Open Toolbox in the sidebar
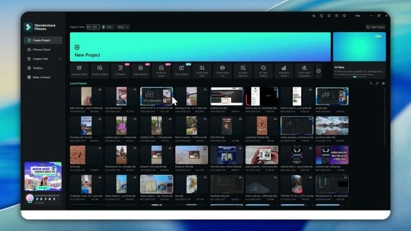The height and width of the screenshot is (231, 411). [43, 68]
